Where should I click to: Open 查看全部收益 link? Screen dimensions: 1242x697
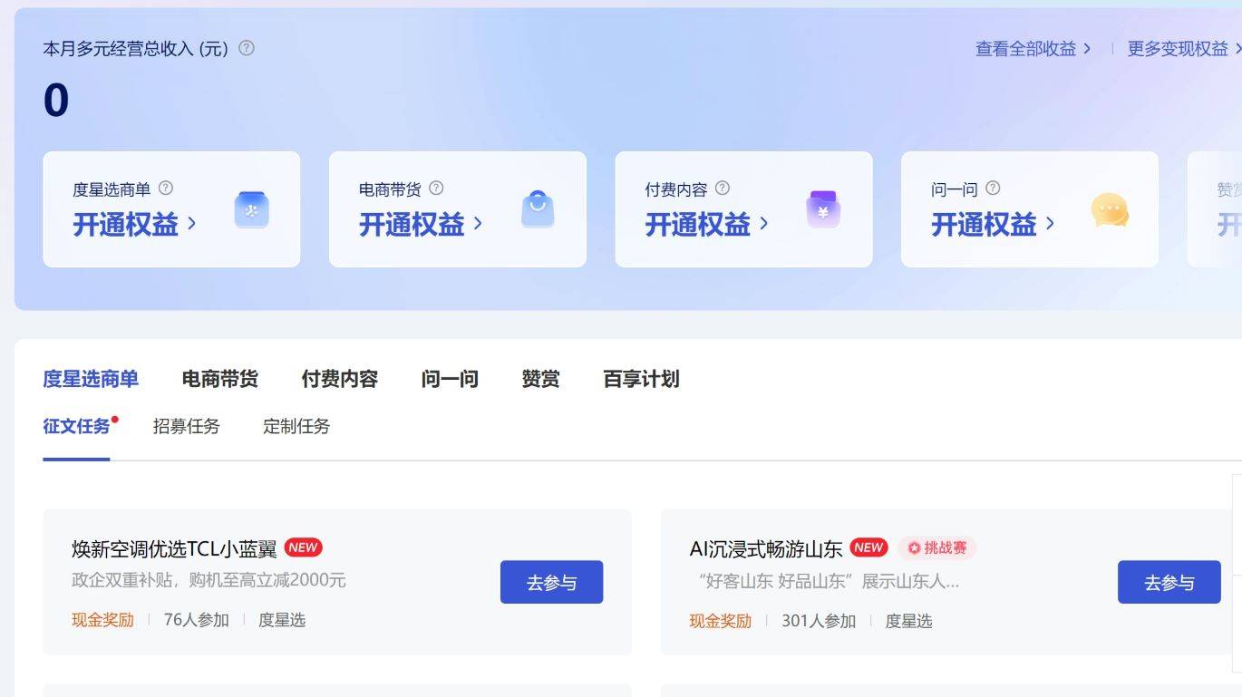(1033, 49)
